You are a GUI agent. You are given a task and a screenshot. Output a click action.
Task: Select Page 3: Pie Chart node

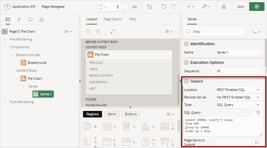22,31
